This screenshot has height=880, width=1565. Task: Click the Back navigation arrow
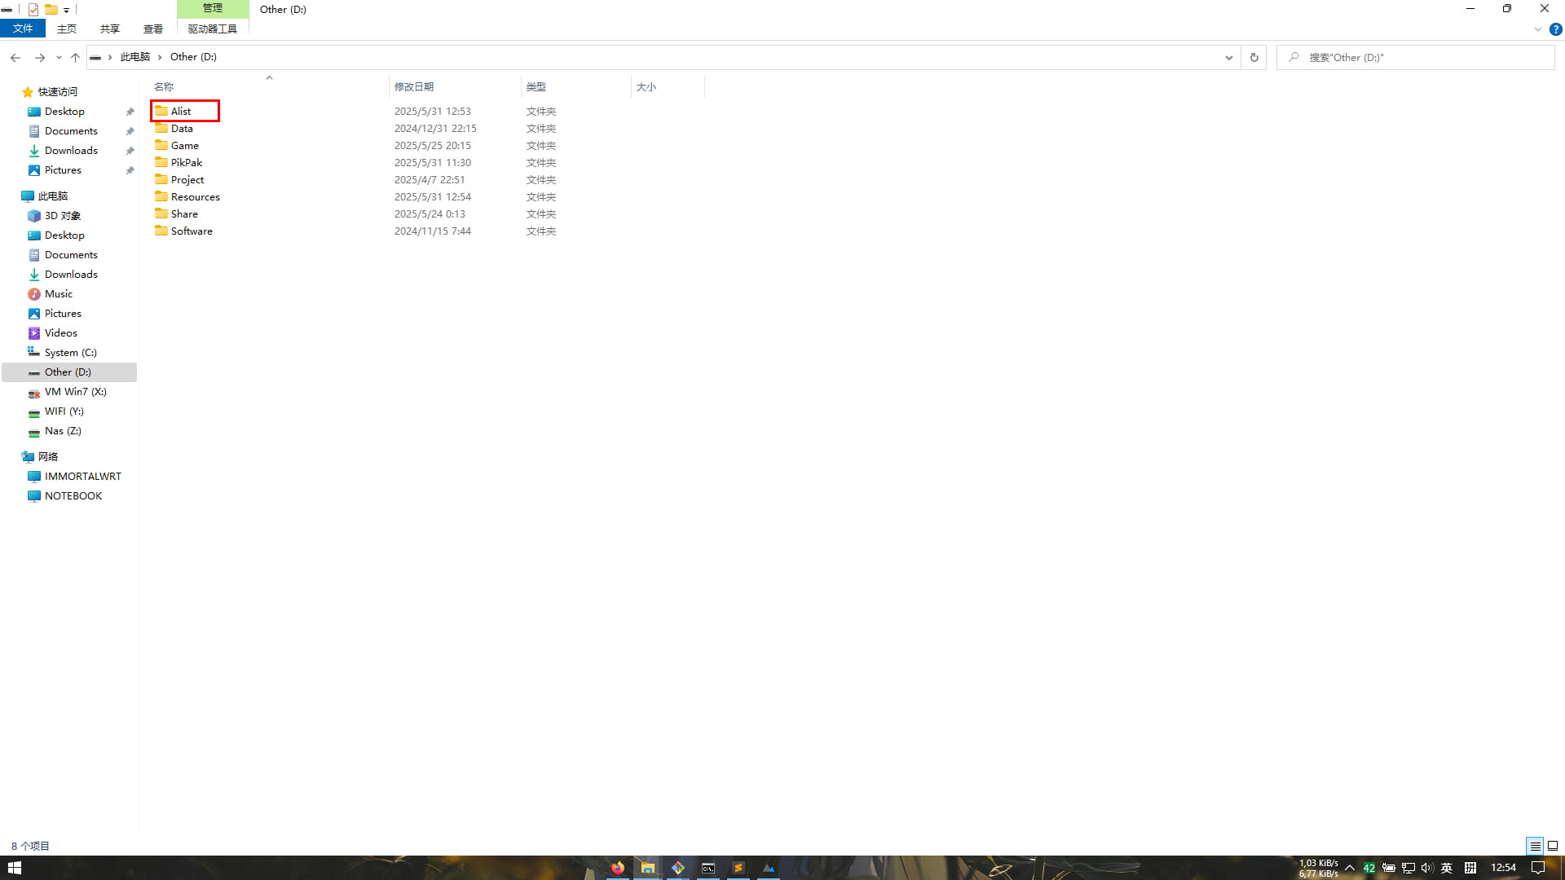click(x=15, y=58)
